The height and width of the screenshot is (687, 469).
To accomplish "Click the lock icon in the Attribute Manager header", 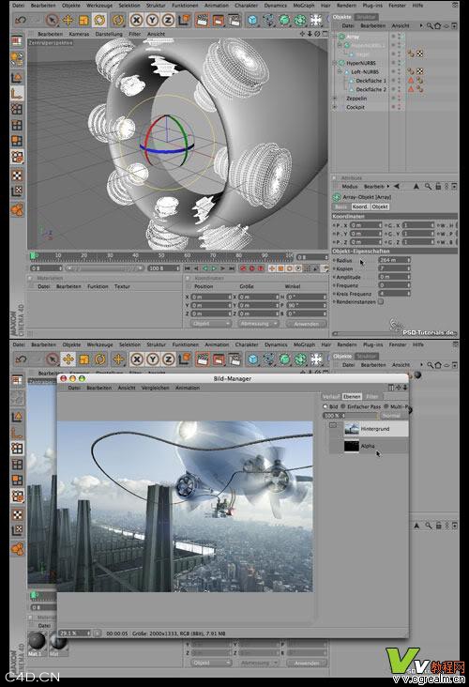I will 438,186.
